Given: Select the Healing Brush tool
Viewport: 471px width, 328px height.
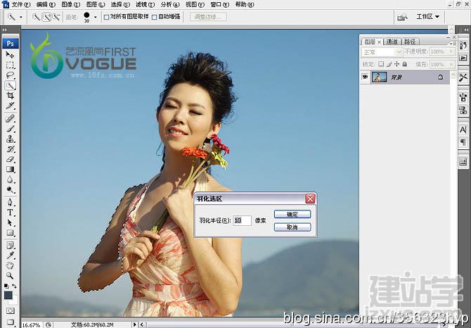Looking at the screenshot, I should [x=10, y=118].
